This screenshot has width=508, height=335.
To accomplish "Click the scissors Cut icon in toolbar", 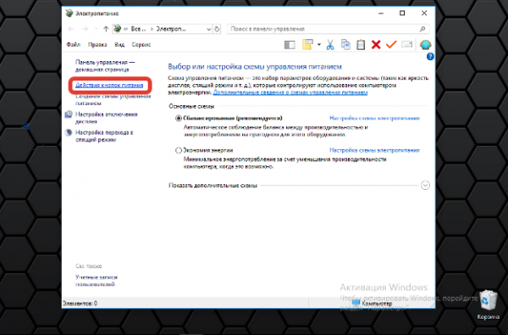I will click(x=330, y=44).
